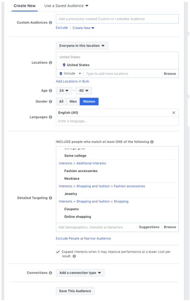Open Gender info icon
Screen dimensions: 190x301
(50, 101)
